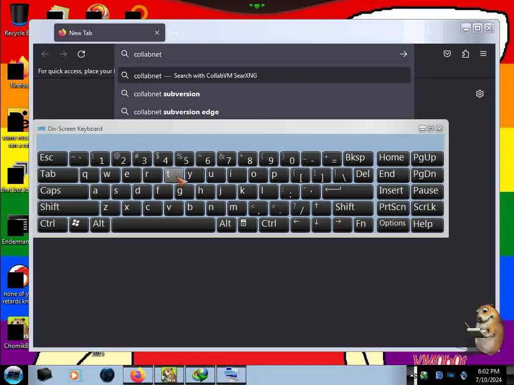The height and width of the screenshot is (385, 514).
Task: Click the PrtScn key
Action: [393, 208]
